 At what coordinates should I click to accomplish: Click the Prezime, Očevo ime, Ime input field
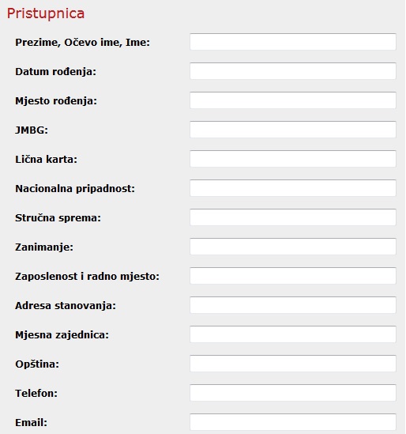click(293, 42)
